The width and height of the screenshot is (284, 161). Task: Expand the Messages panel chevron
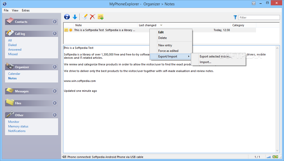point(54,91)
